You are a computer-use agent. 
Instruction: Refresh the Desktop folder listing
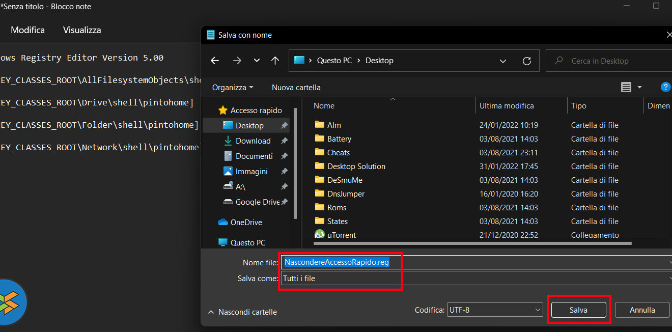point(527,61)
